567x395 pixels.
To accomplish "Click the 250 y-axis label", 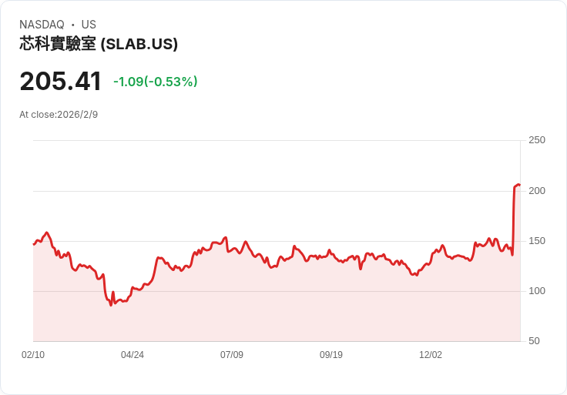I will click(x=537, y=140).
